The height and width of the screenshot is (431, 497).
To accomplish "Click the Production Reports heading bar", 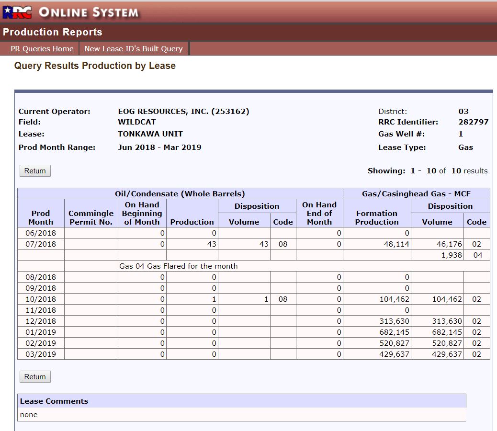I will click(x=53, y=32).
